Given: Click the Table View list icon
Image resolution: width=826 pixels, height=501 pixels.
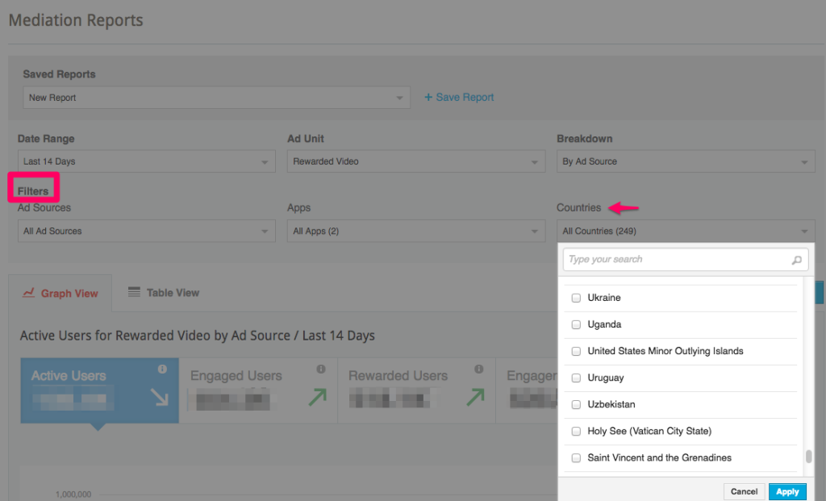Looking at the screenshot, I should click(134, 292).
